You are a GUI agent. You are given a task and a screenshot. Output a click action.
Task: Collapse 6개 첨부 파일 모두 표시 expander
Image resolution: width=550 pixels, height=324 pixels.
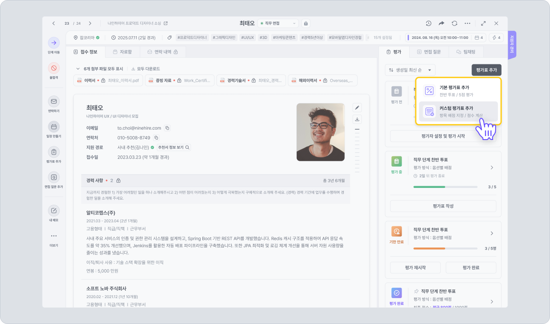point(78,69)
